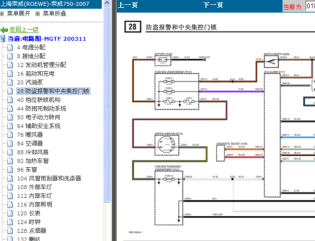Click the diagram page number box 28

click(133, 27)
